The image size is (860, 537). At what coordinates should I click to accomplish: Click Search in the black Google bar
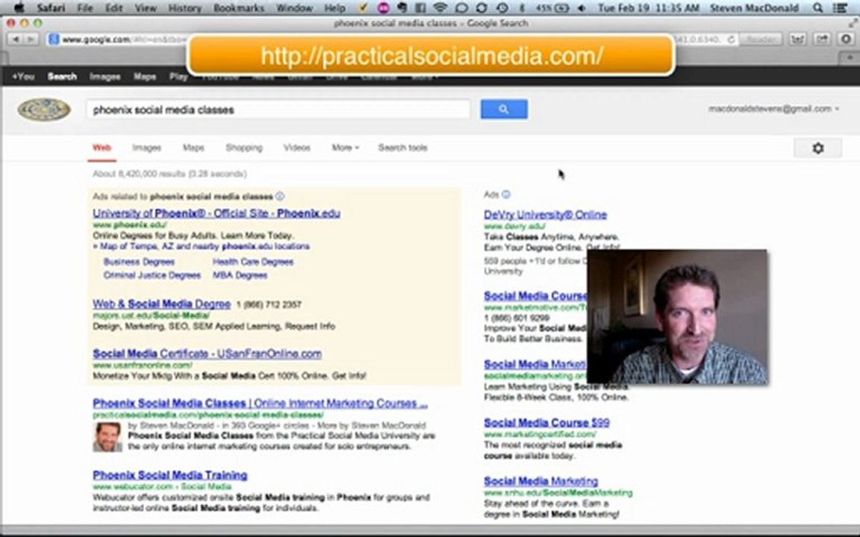pos(62,77)
